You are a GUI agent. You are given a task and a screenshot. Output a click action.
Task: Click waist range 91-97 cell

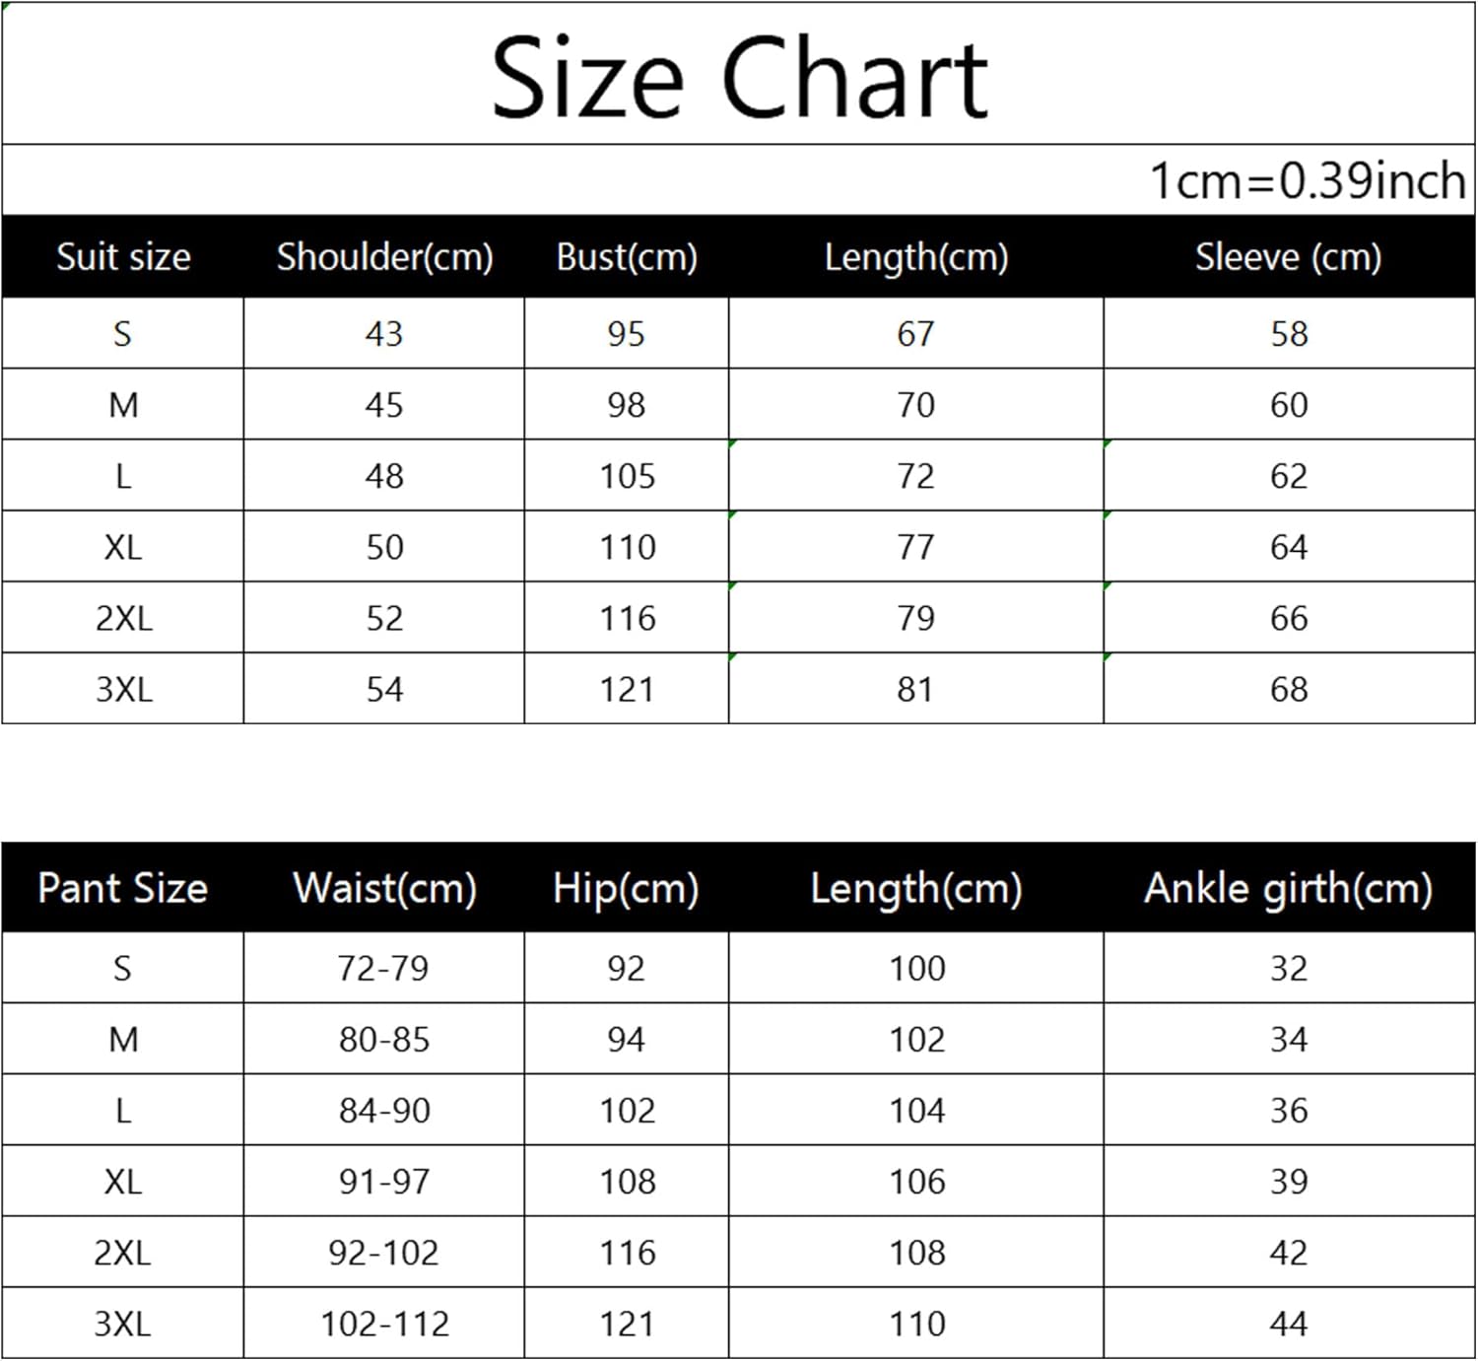pos(384,1182)
